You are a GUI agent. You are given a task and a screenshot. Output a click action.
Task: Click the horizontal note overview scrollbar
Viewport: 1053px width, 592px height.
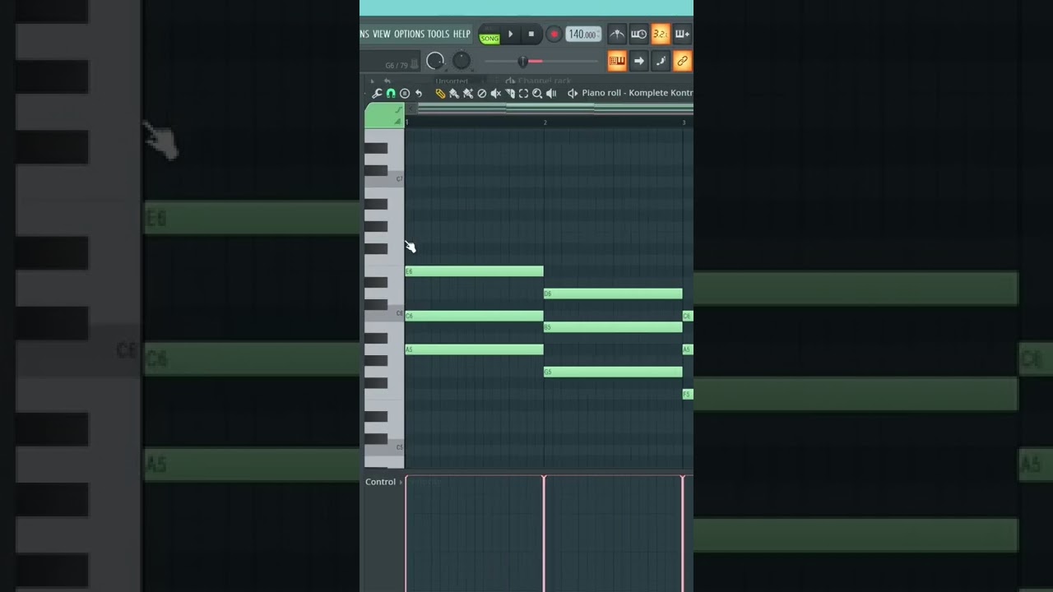coord(555,109)
